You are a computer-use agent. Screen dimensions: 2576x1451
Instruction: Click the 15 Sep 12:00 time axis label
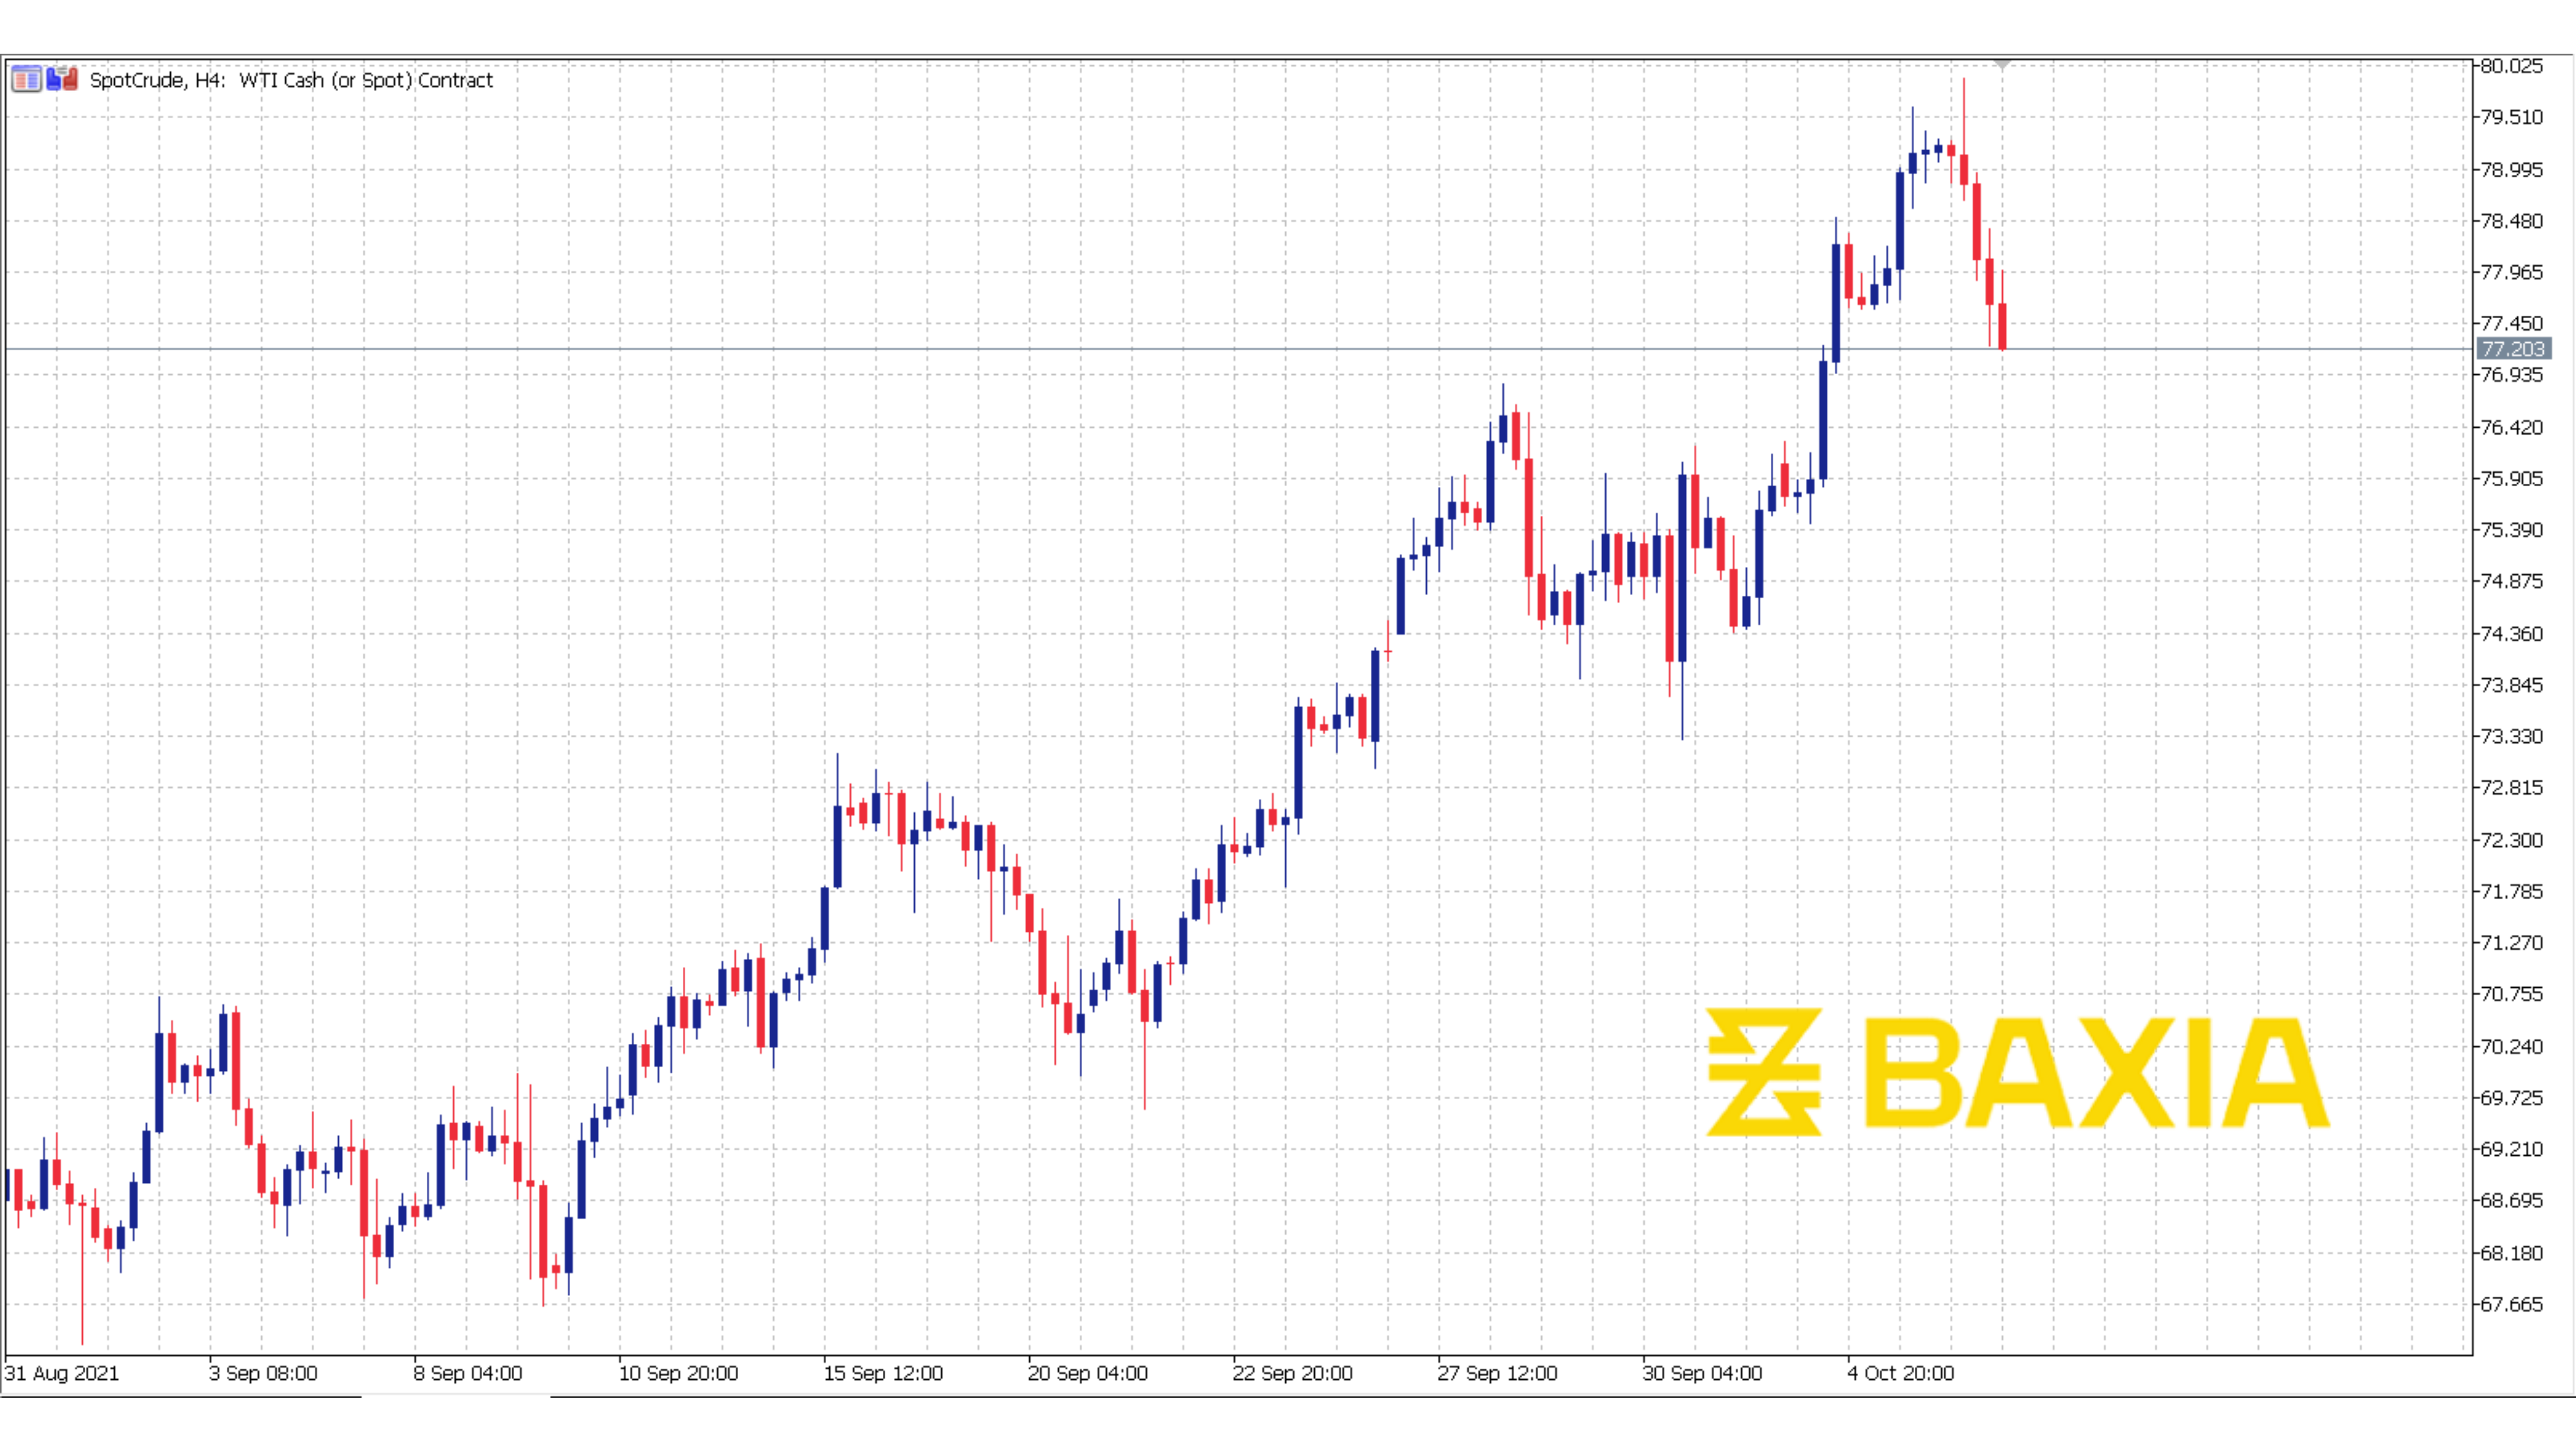click(883, 1373)
